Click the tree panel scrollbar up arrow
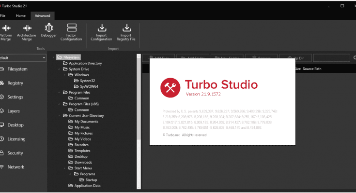 coord(139,56)
